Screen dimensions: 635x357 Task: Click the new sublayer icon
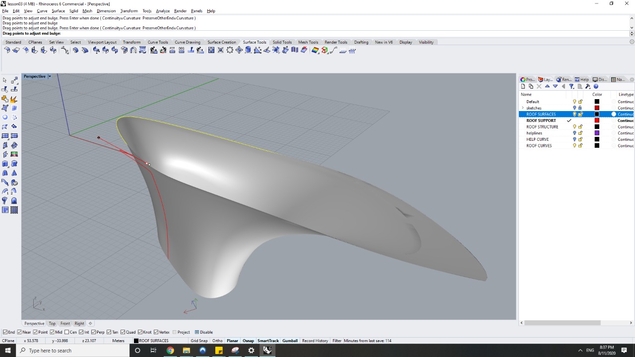pyautogui.click(x=531, y=86)
